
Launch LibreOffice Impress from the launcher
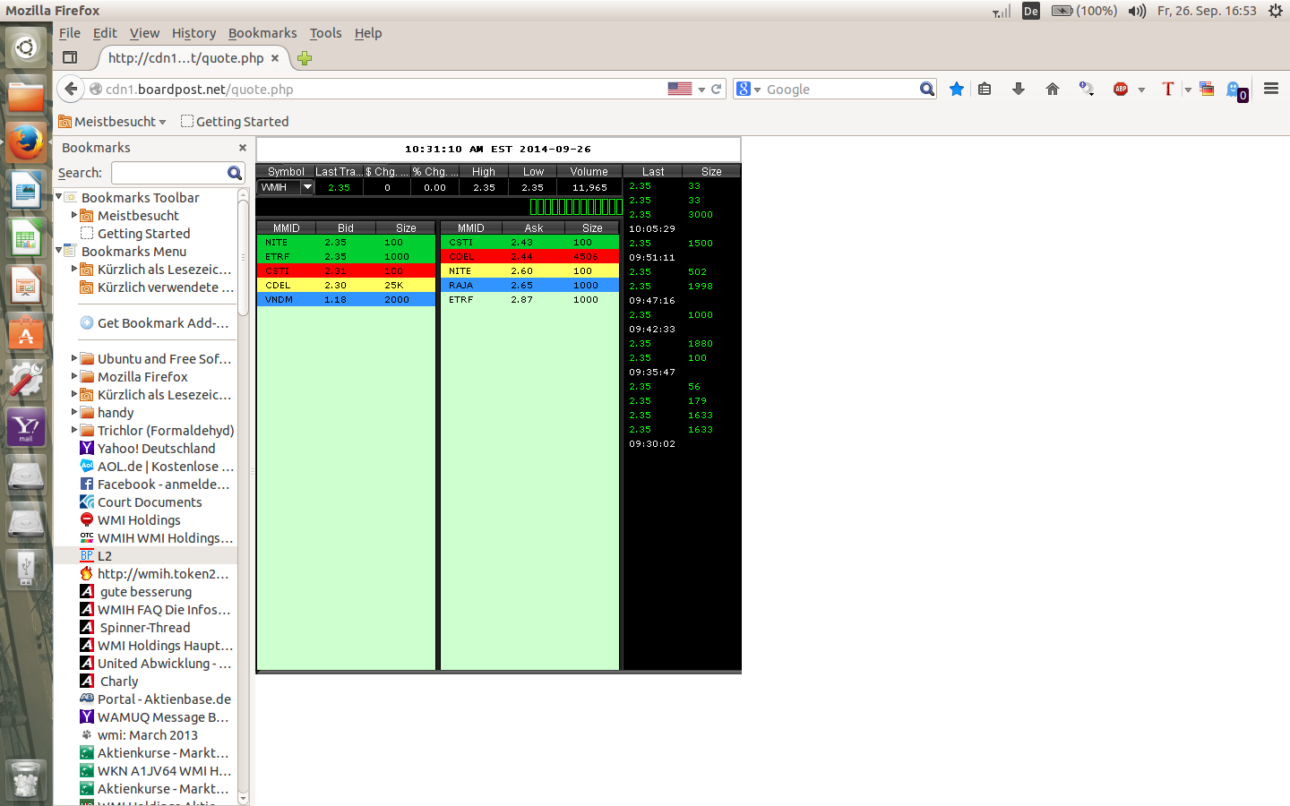coord(26,287)
